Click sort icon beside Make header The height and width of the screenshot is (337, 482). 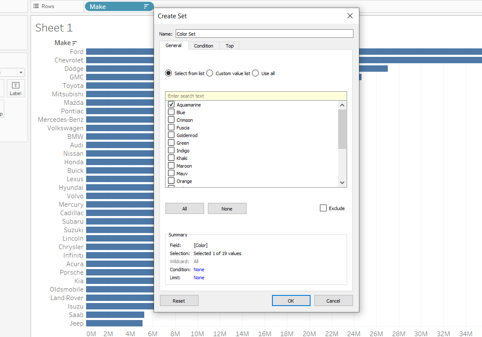click(75, 43)
